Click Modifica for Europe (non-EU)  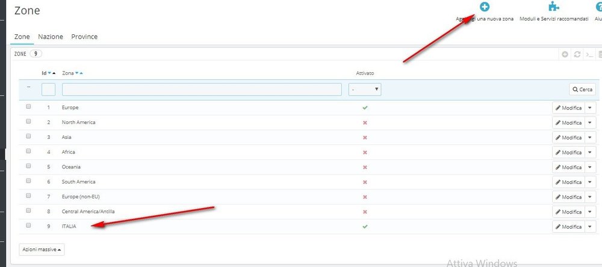[569, 197]
